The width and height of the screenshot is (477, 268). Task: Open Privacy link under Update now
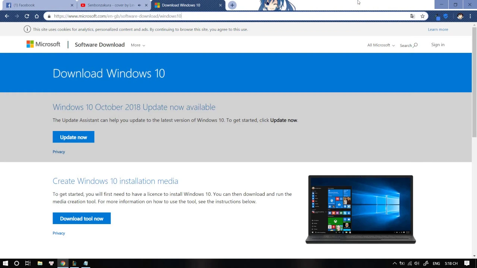(59, 152)
